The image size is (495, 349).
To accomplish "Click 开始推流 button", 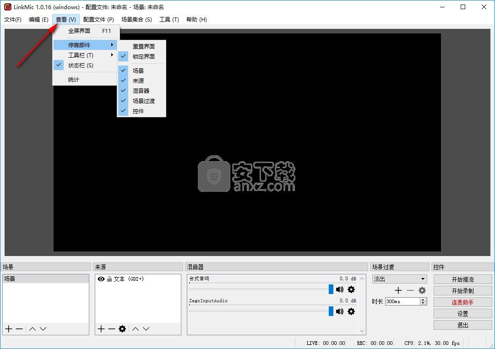I will (462, 279).
